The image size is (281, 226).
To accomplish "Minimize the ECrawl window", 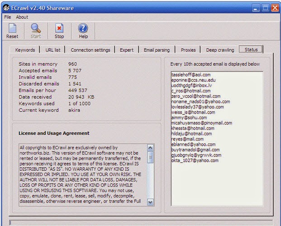I will (x=256, y=8).
